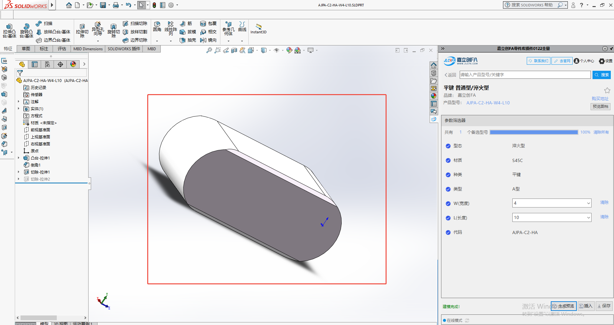Open the L(长度) dropdown showing 10
The height and width of the screenshot is (325, 614).
coord(551,217)
